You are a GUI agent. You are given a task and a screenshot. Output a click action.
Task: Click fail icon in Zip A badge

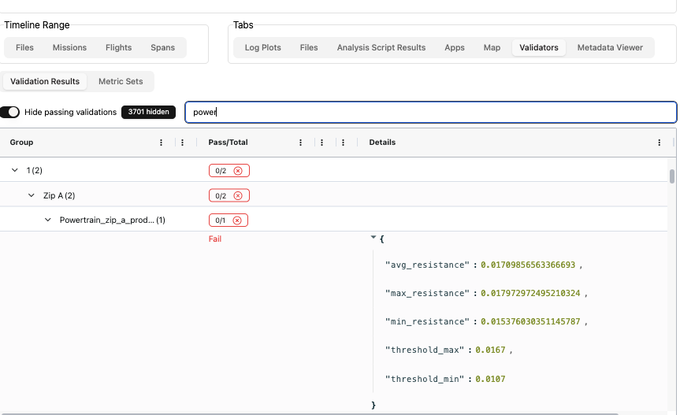[x=238, y=196]
